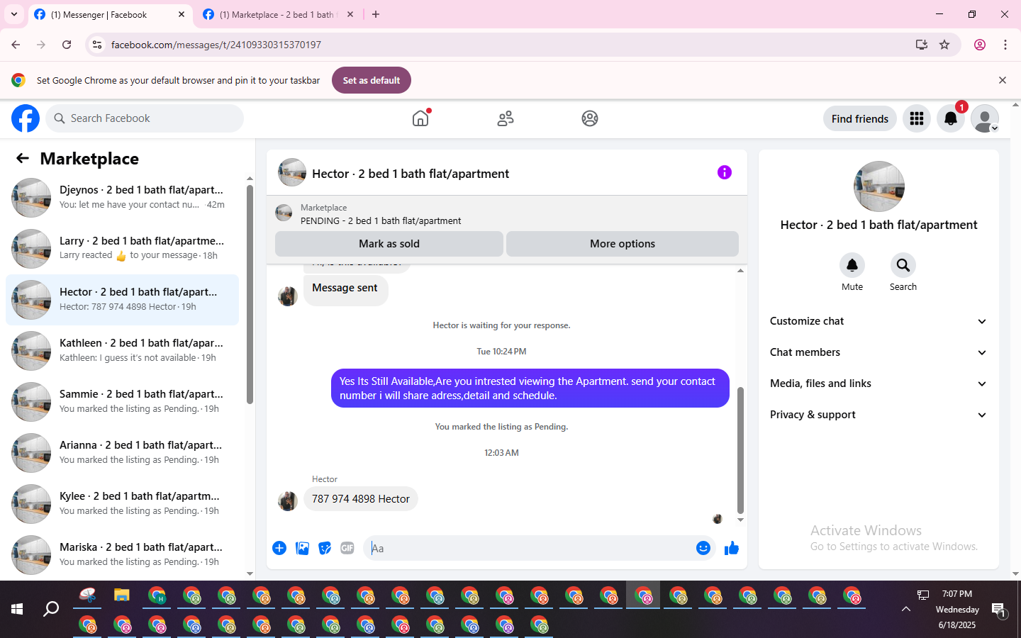The image size is (1021, 638).
Task: Open the conversation information icon
Action: point(724,172)
